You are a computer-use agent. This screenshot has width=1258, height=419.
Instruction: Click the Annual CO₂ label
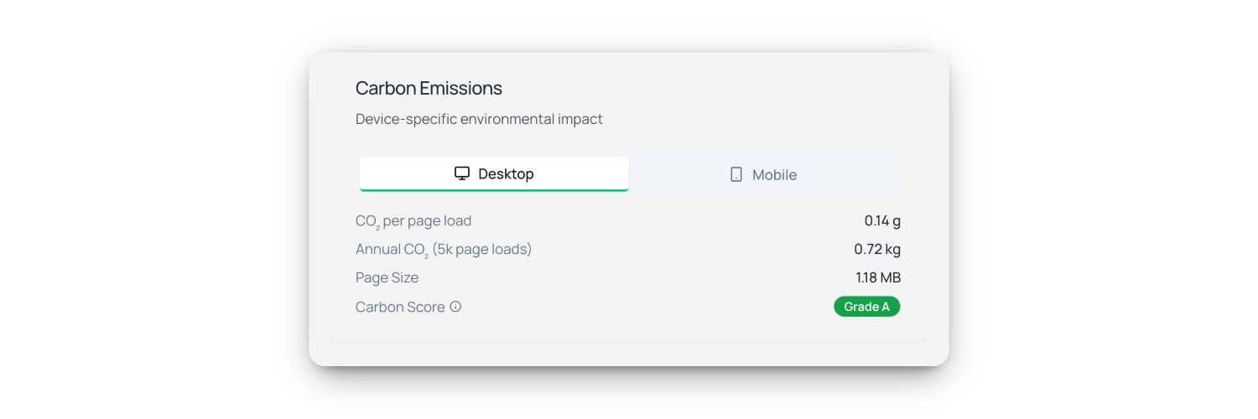pyautogui.click(x=392, y=250)
